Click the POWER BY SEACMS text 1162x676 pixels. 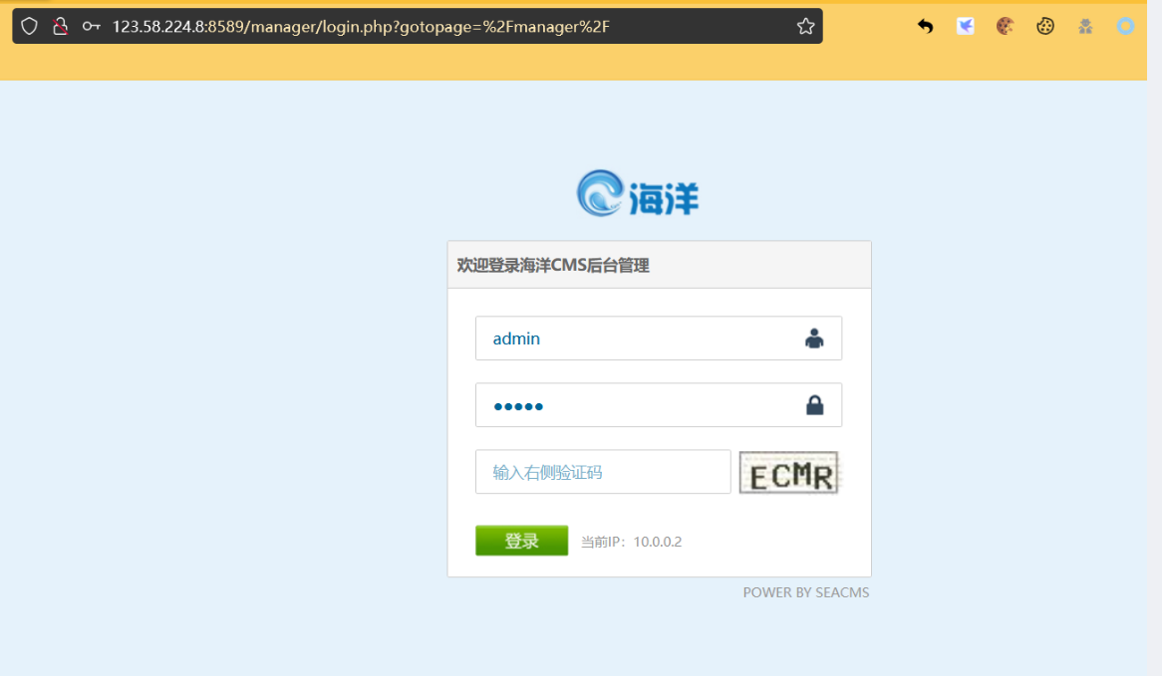(805, 592)
